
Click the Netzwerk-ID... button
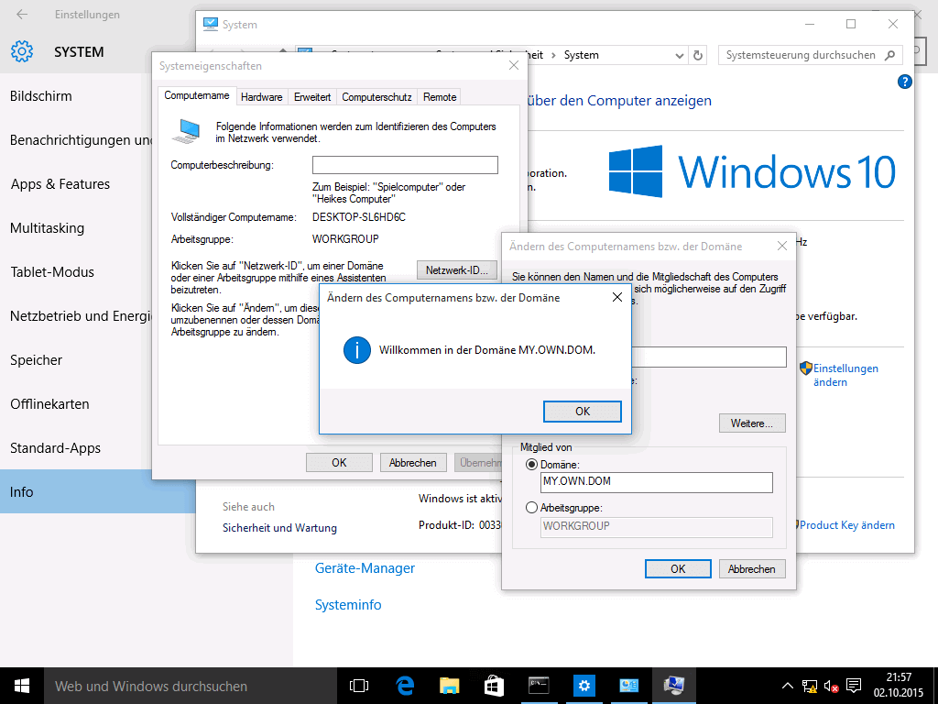point(457,270)
